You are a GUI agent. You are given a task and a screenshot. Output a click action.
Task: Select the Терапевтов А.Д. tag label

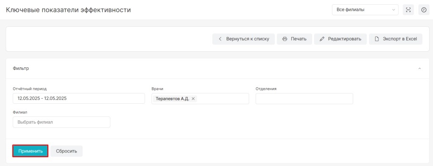pyautogui.click(x=173, y=99)
